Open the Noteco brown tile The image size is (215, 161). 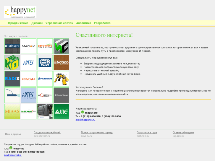click(x=61, y=63)
